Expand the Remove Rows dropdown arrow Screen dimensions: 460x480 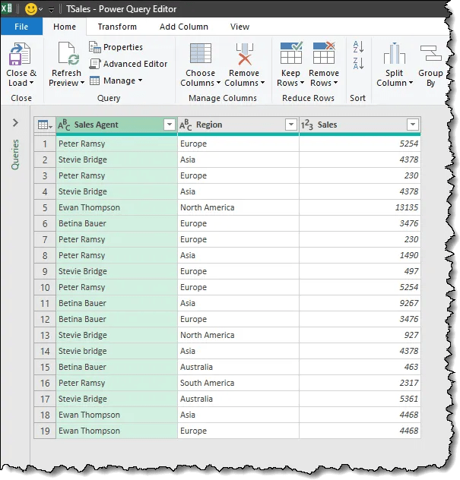tap(335, 83)
